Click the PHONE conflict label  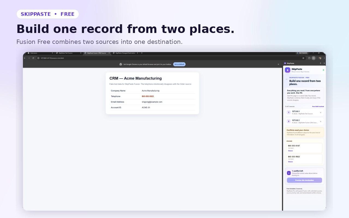[x=289, y=141]
